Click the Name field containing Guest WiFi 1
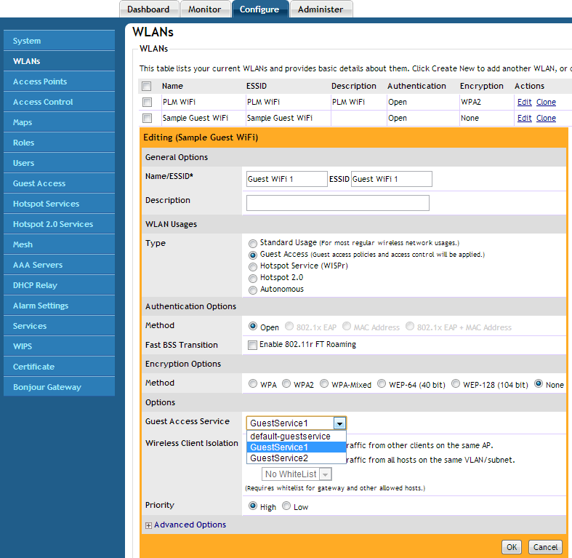572x558 pixels. [x=287, y=179]
